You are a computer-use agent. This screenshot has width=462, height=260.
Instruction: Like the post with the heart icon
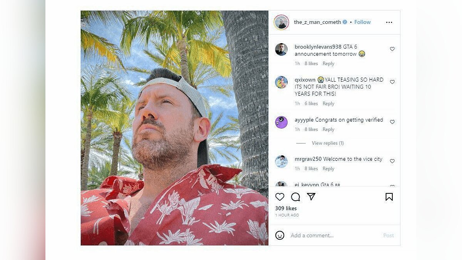point(280,197)
